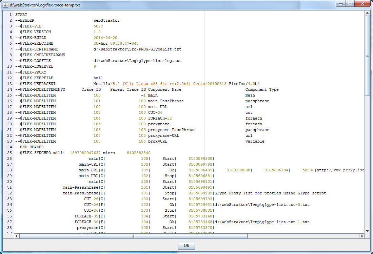Click the --END HEADER line
Image resolution: width=373 pixels, height=254 pixels.
[x=30, y=147]
